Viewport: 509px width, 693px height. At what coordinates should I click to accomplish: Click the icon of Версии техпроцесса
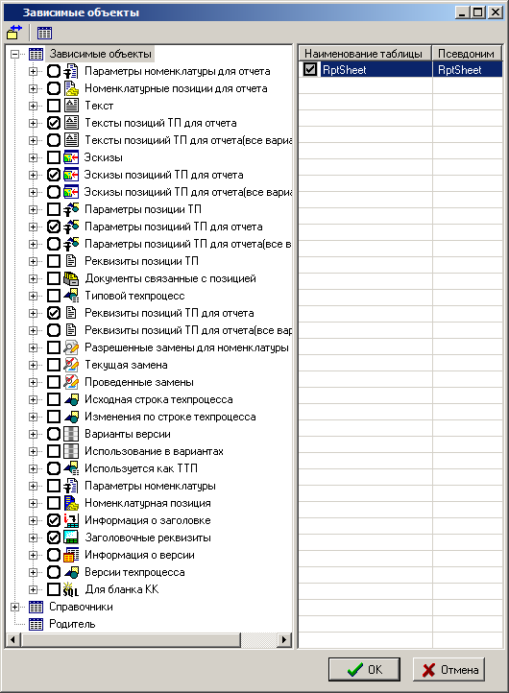click(71, 572)
